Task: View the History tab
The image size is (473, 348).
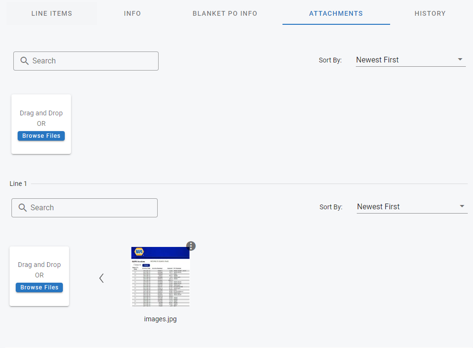Action: [430, 13]
